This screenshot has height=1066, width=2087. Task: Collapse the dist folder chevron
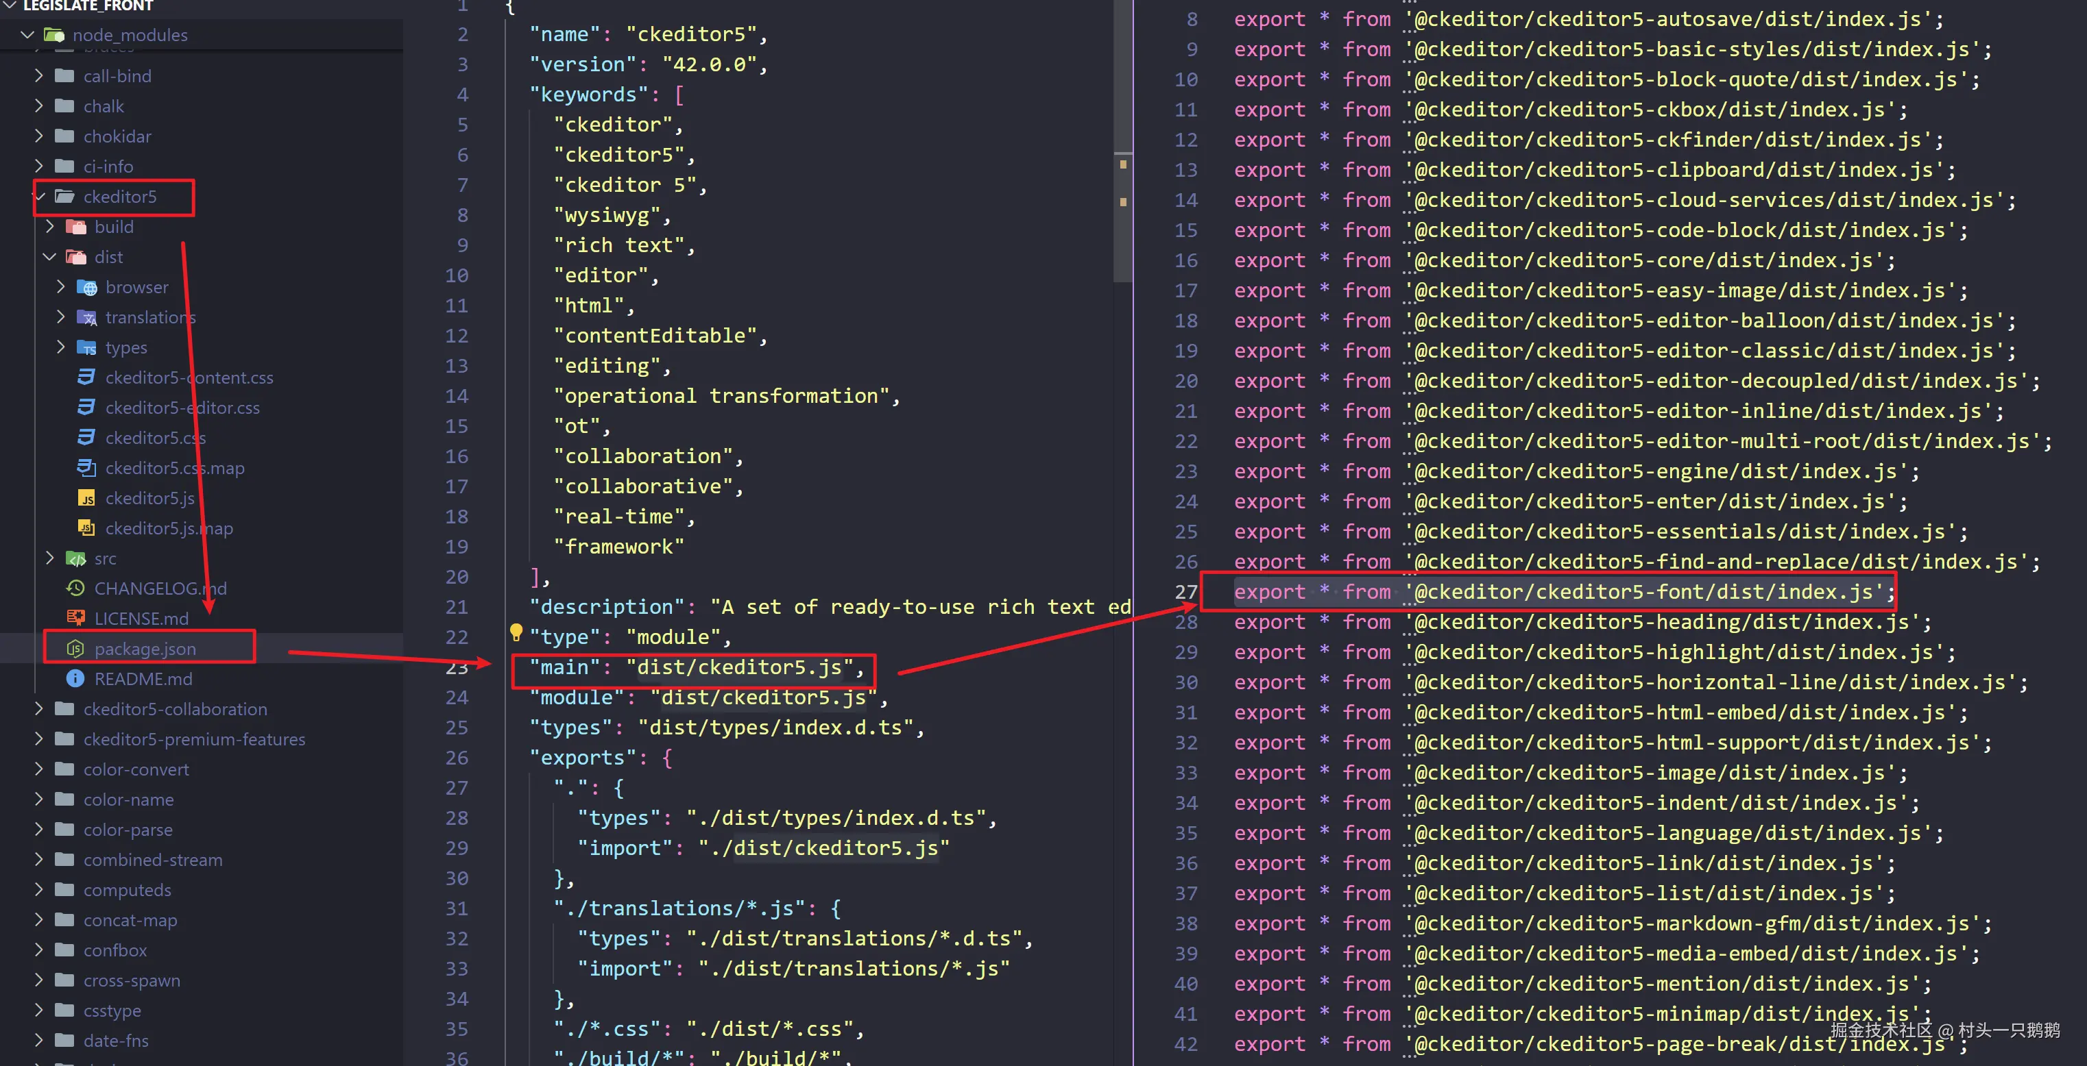click(49, 257)
